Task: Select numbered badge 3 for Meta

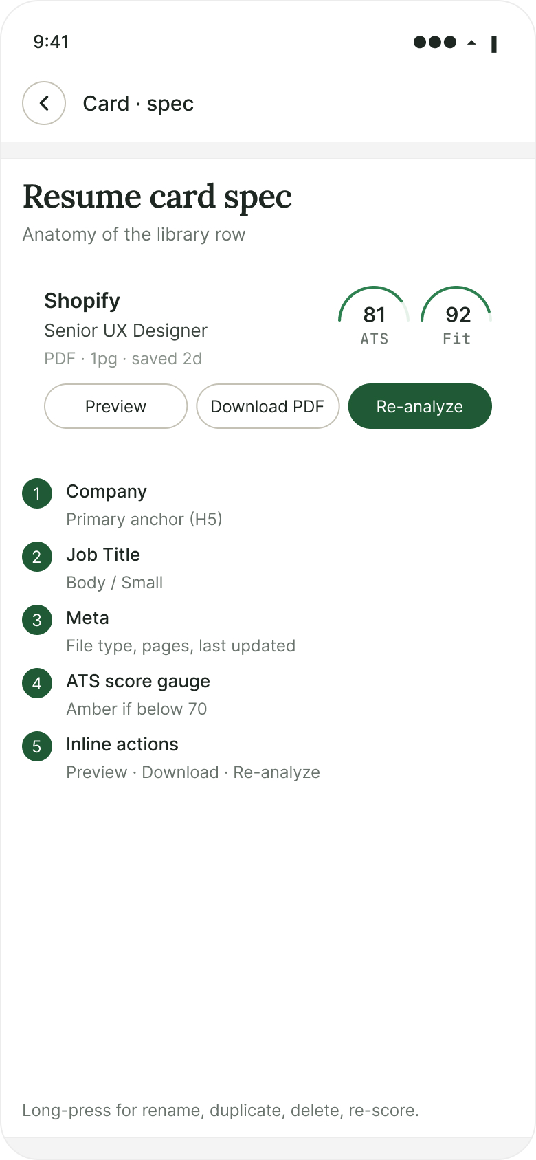Action: tap(37, 620)
